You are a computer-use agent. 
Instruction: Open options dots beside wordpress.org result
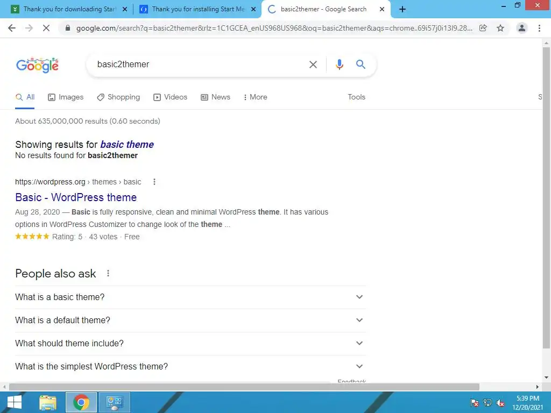click(154, 182)
